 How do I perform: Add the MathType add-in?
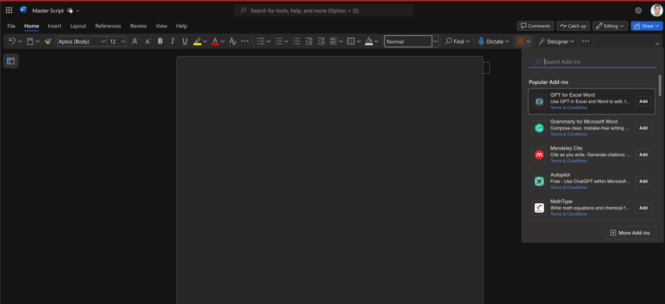tap(644, 208)
